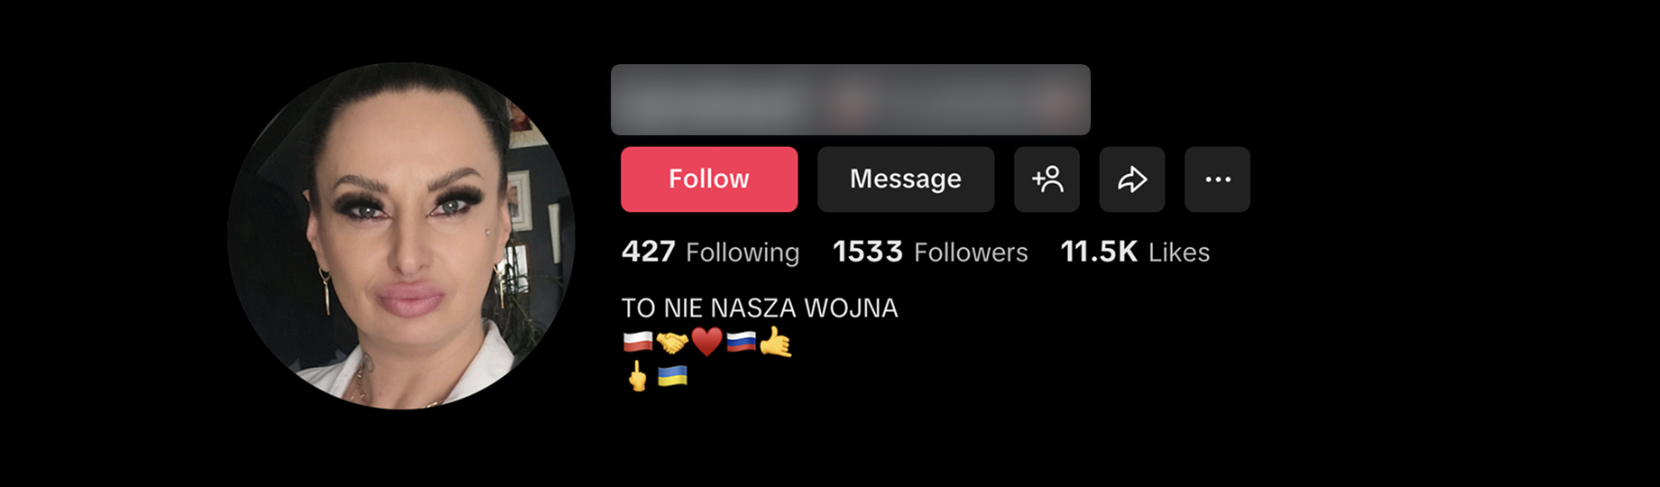This screenshot has width=1660, height=487.
Task: Click the share arrow icon
Action: pyautogui.click(x=1132, y=179)
